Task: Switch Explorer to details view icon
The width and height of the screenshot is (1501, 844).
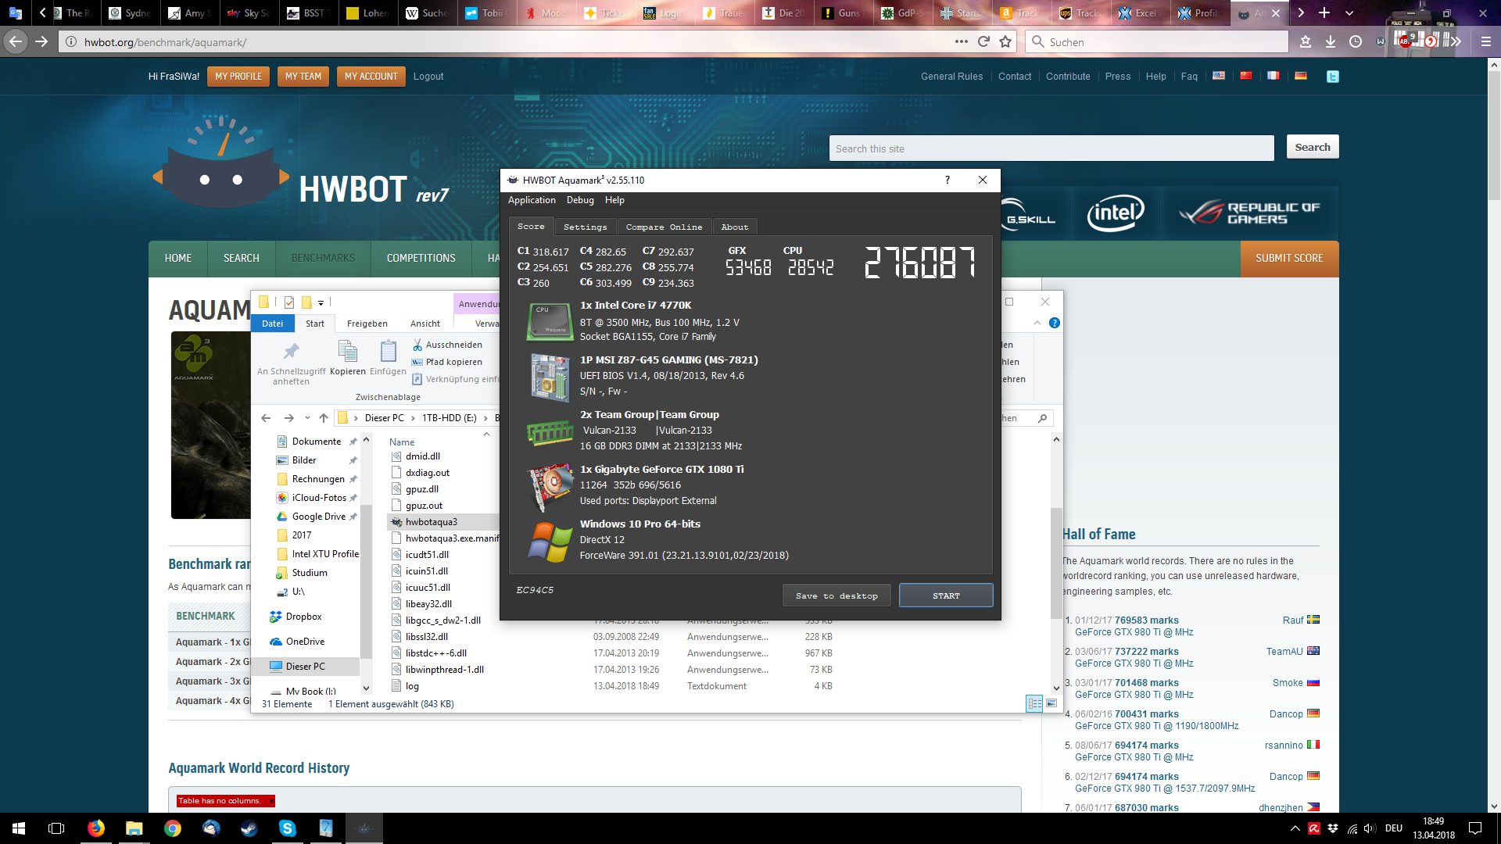Action: [x=1034, y=703]
